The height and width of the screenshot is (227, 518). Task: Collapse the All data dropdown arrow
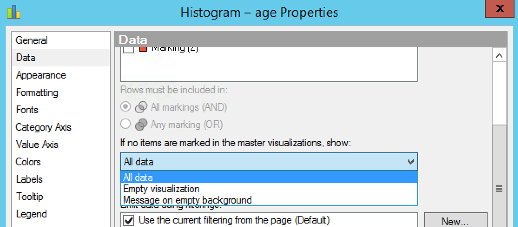point(411,162)
